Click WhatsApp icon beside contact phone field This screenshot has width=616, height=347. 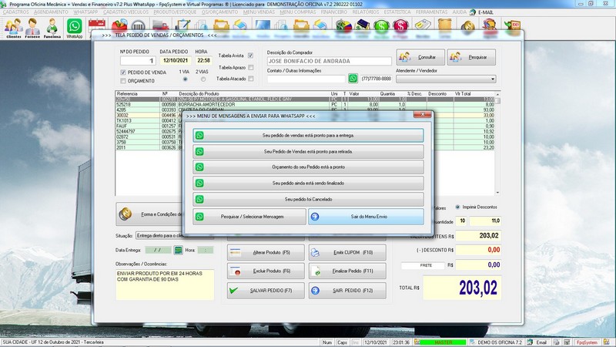353,79
